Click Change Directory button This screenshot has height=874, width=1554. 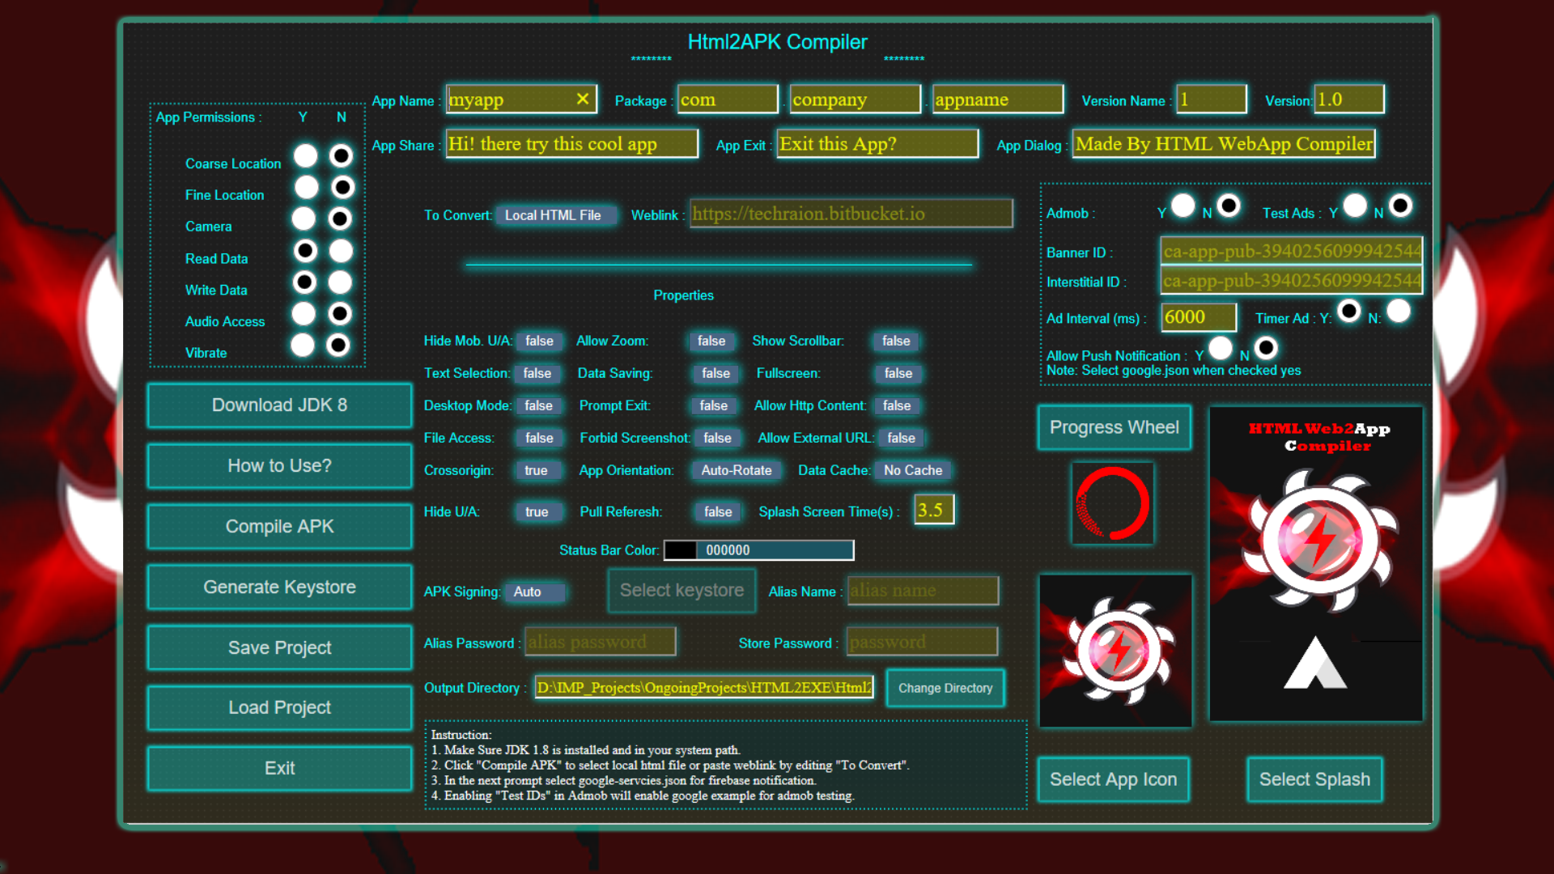pyautogui.click(x=945, y=687)
